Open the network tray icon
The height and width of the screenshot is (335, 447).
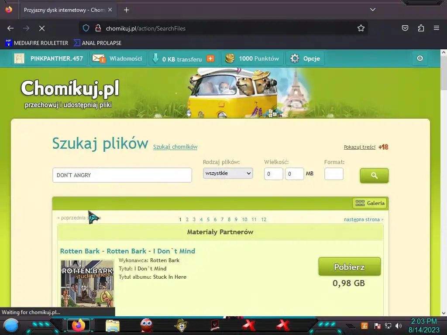(388, 325)
